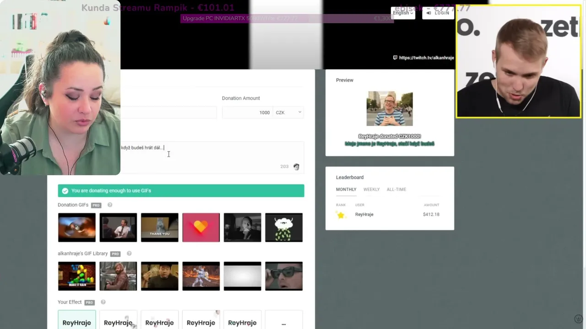This screenshot has width=586, height=329.
Task: Click the Donation Amount field showing 1000
Action: (x=247, y=112)
